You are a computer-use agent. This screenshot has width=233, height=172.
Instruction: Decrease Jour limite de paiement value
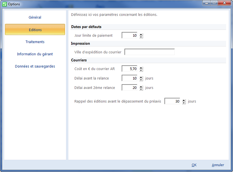pos(141,37)
